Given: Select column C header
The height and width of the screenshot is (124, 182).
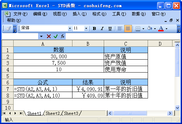Looking at the screenshot, I should tap(126, 44).
